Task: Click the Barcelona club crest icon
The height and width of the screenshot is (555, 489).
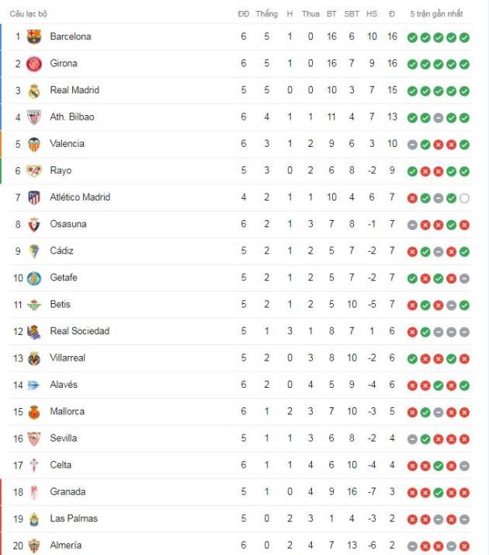Action: pos(34,37)
